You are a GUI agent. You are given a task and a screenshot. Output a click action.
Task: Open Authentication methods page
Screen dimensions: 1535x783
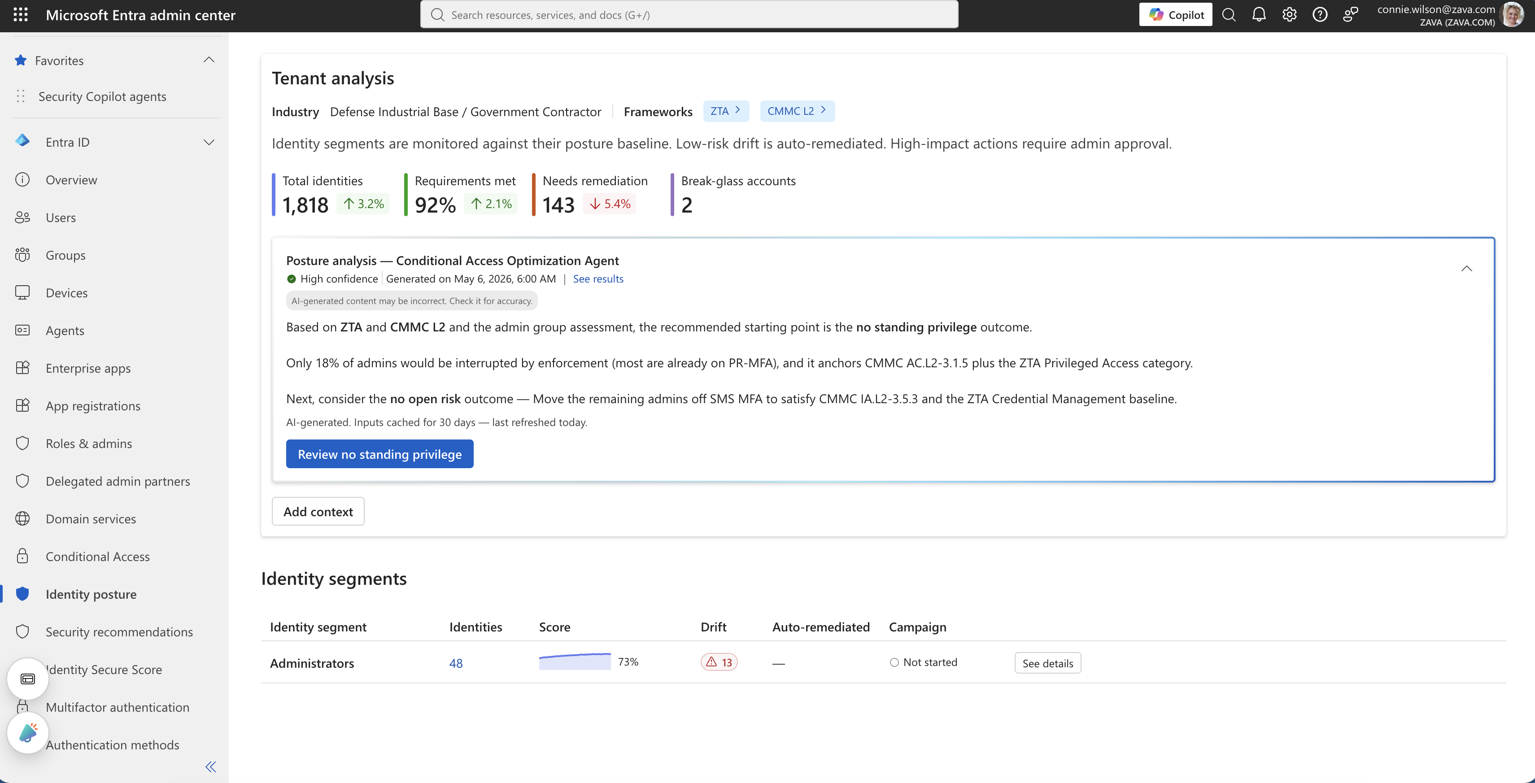point(112,744)
